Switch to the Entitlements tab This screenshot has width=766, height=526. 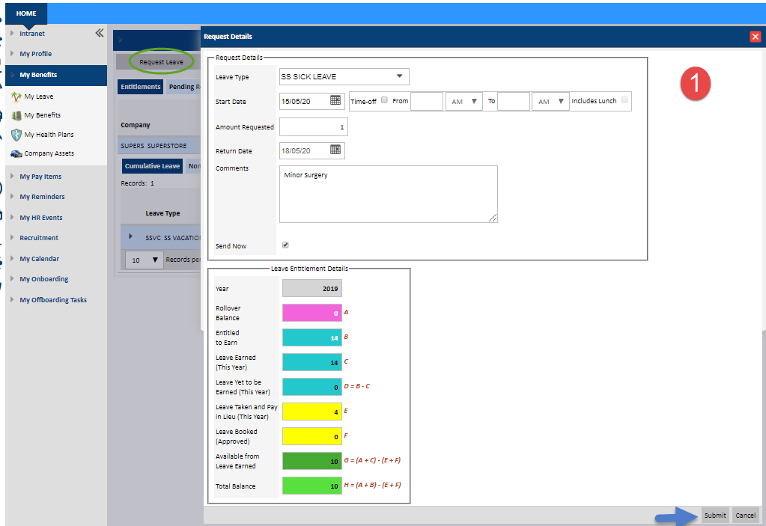tap(141, 86)
